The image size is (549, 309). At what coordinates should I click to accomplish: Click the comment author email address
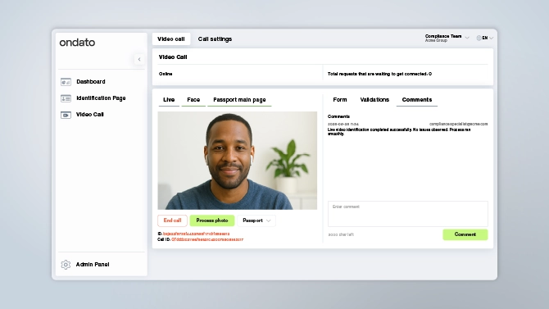[458, 124]
